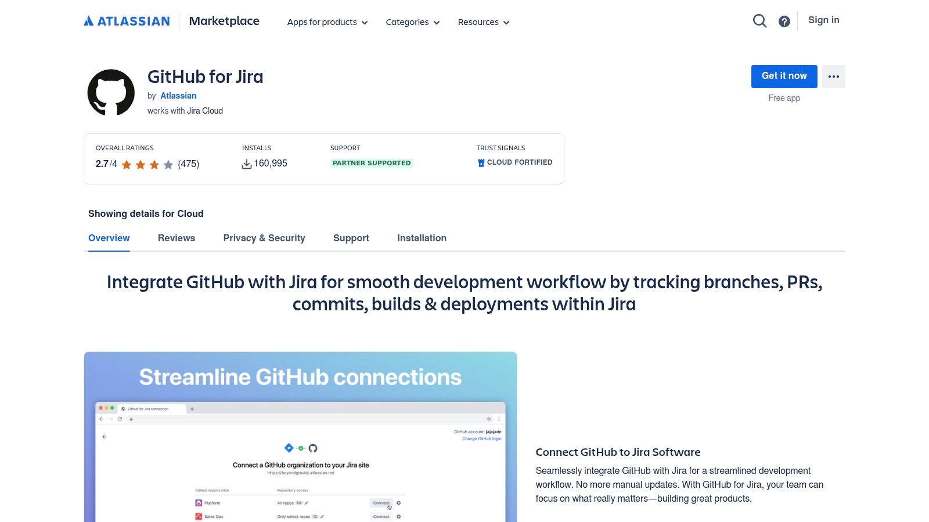The height and width of the screenshot is (522, 929).
Task: Click works with Jira Cloud text
Action: (185, 111)
